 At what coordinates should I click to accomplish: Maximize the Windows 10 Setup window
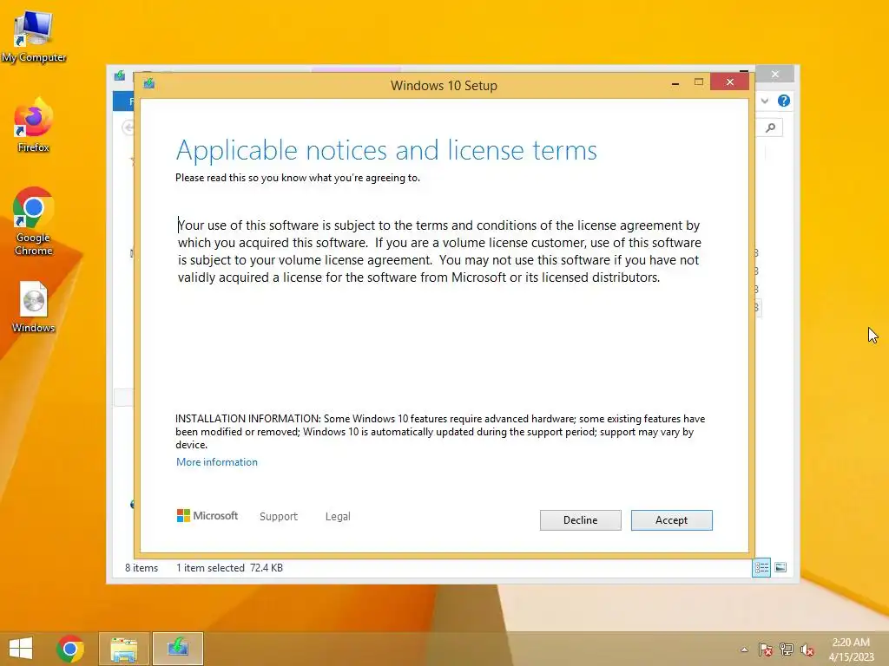pyautogui.click(x=699, y=82)
